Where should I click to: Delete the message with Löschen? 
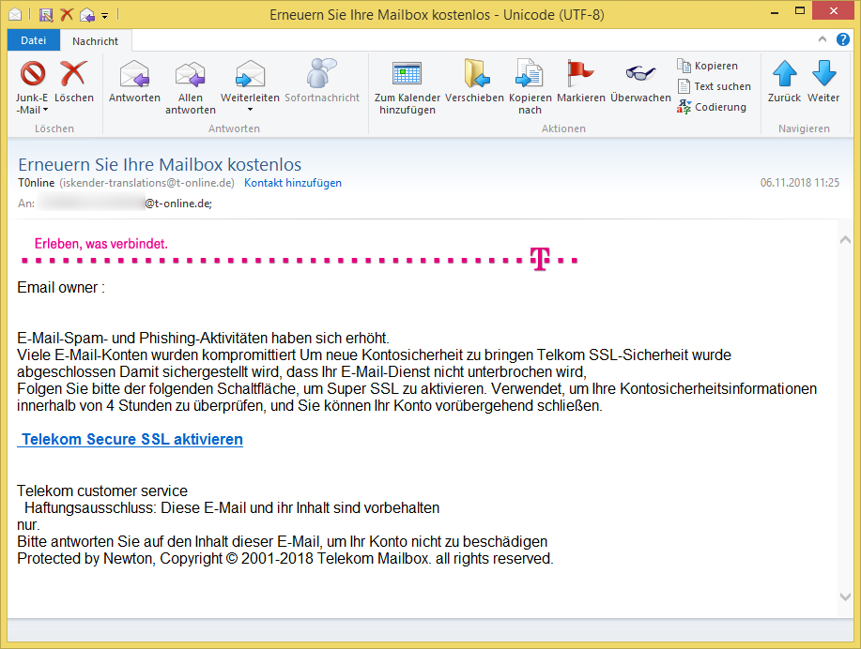click(73, 82)
